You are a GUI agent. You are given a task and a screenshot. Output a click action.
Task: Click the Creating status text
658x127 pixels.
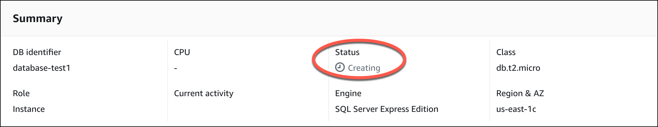point(364,68)
